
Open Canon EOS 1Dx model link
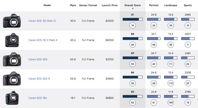[x=38, y=98]
